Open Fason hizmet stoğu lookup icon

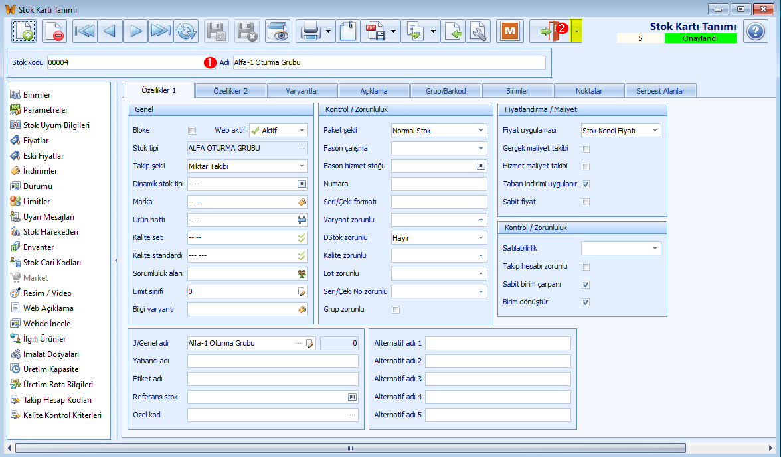click(x=481, y=166)
